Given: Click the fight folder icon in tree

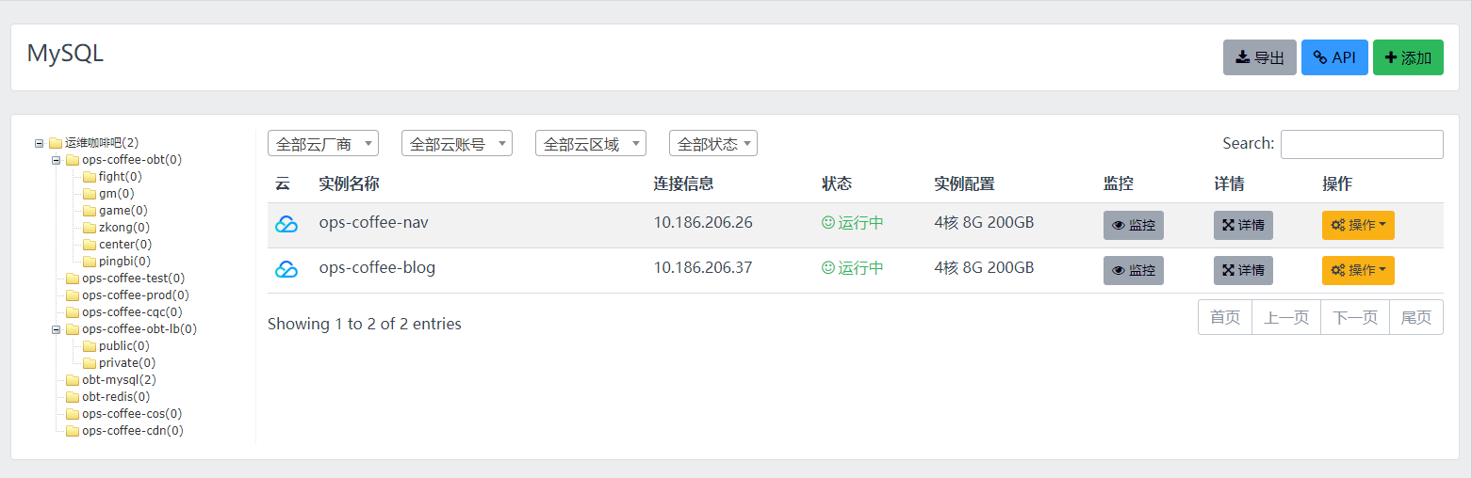Looking at the screenshot, I should [x=90, y=177].
